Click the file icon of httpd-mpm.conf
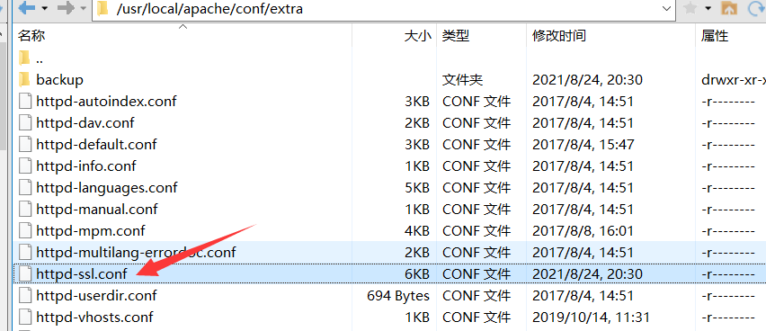Viewport: 766px width, 331px height. click(24, 230)
